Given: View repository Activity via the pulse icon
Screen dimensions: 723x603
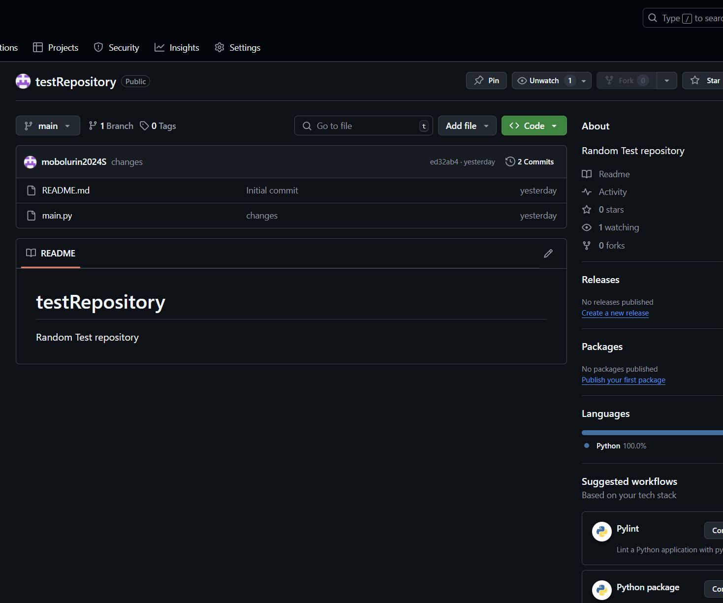Looking at the screenshot, I should pyautogui.click(x=586, y=191).
